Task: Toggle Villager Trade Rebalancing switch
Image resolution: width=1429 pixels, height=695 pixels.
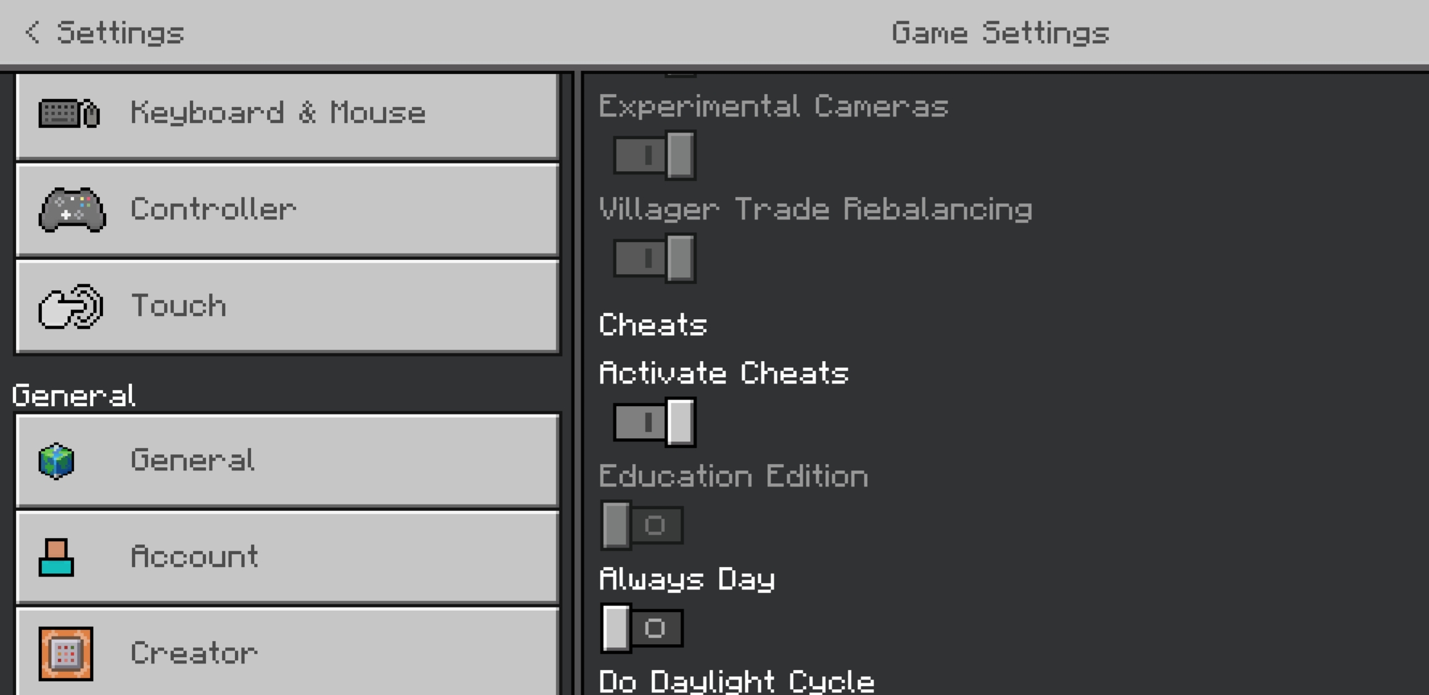Action: [654, 258]
